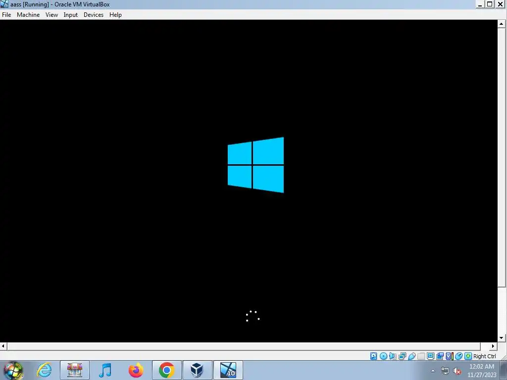Click the Right Ctrl host key label
Screen dimensions: 507x380
click(x=484, y=356)
